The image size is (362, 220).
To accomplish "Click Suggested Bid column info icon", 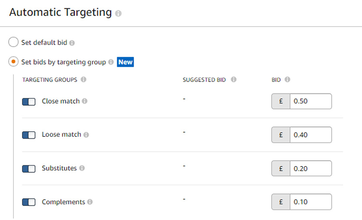I will [234, 80].
